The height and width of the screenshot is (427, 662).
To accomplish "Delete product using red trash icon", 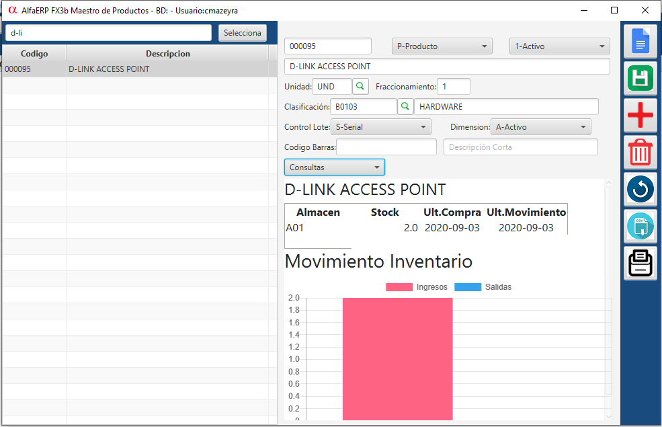I will 640,153.
